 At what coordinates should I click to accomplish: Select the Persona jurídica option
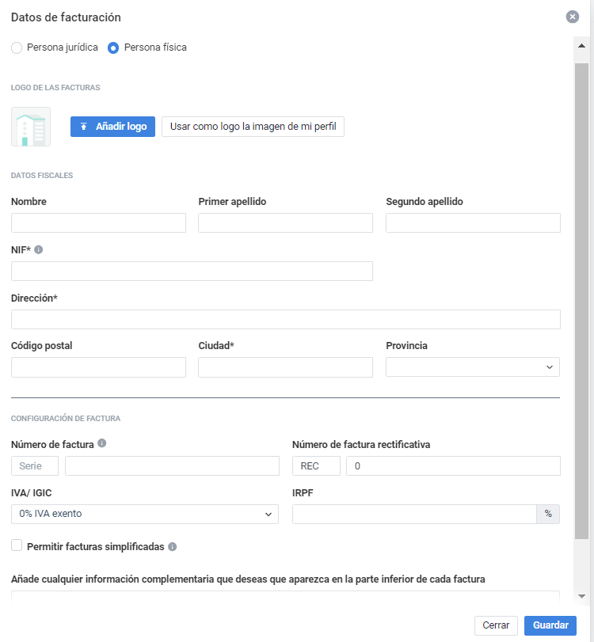(x=16, y=47)
